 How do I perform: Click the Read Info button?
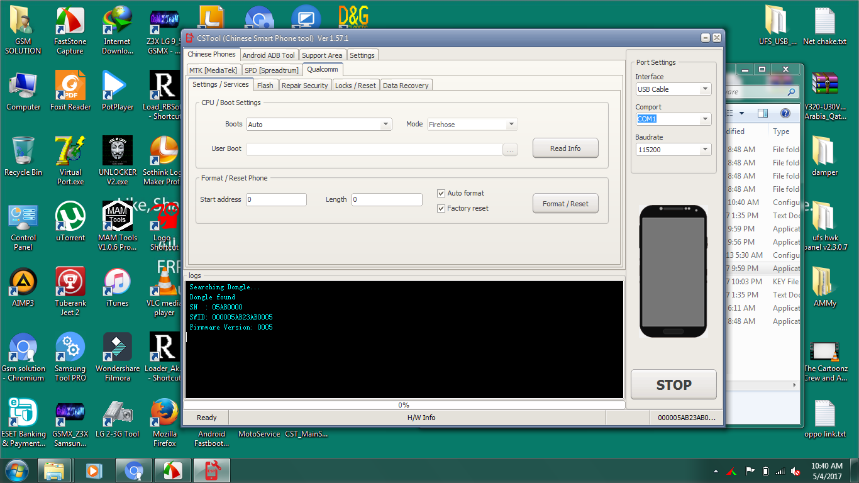[565, 148]
